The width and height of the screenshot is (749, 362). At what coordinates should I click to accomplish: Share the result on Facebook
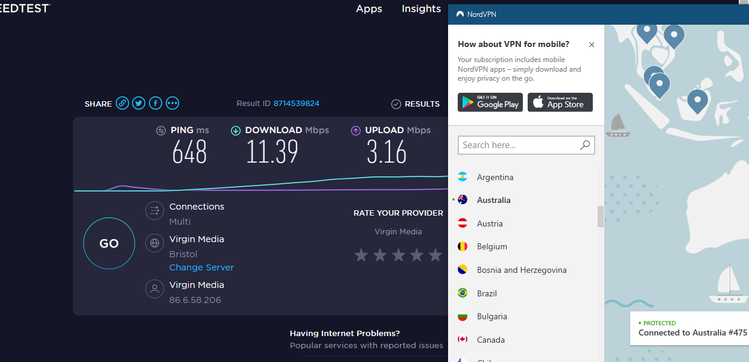pyautogui.click(x=156, y=104)
